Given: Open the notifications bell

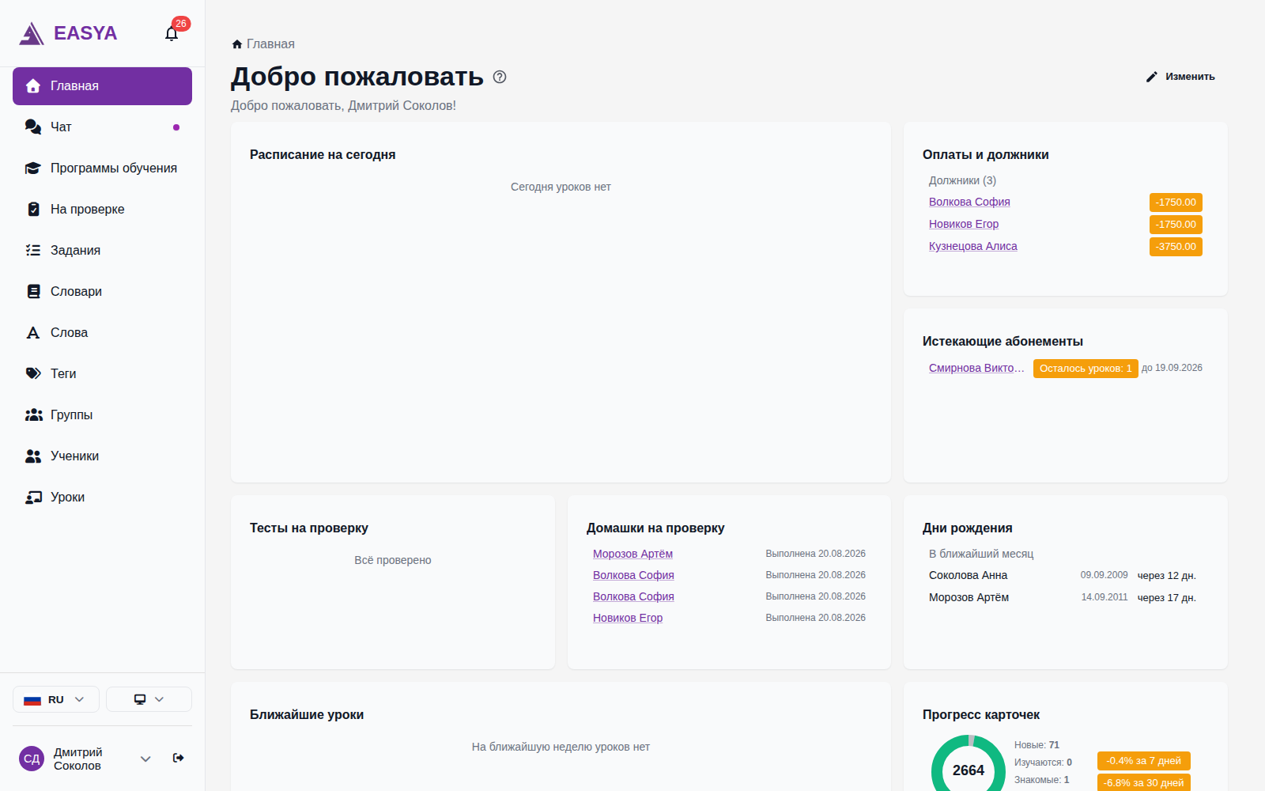Looking at the screenshot, I should tap(172, 33).
